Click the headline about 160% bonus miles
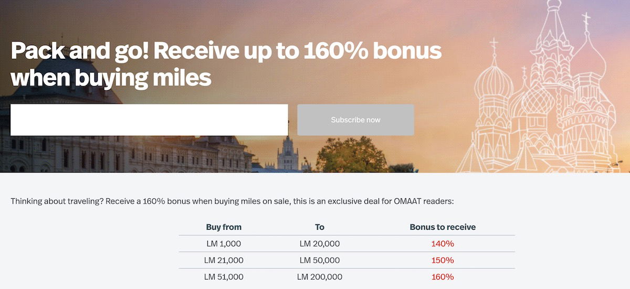The height and width of the screenshot is (289, 630). tap(226, 64)
